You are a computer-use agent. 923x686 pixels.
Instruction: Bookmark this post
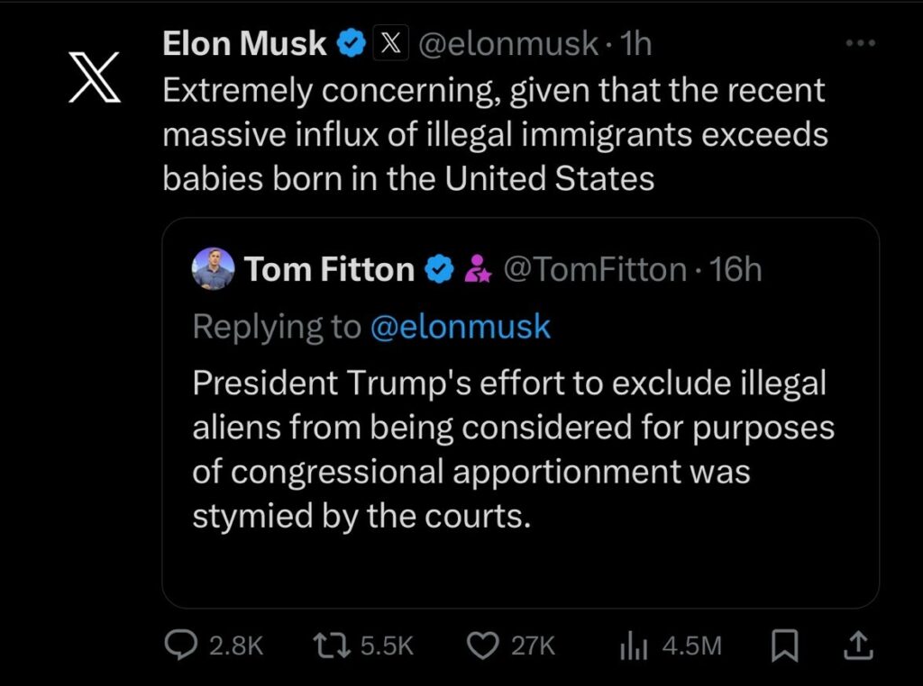point(784,645)
